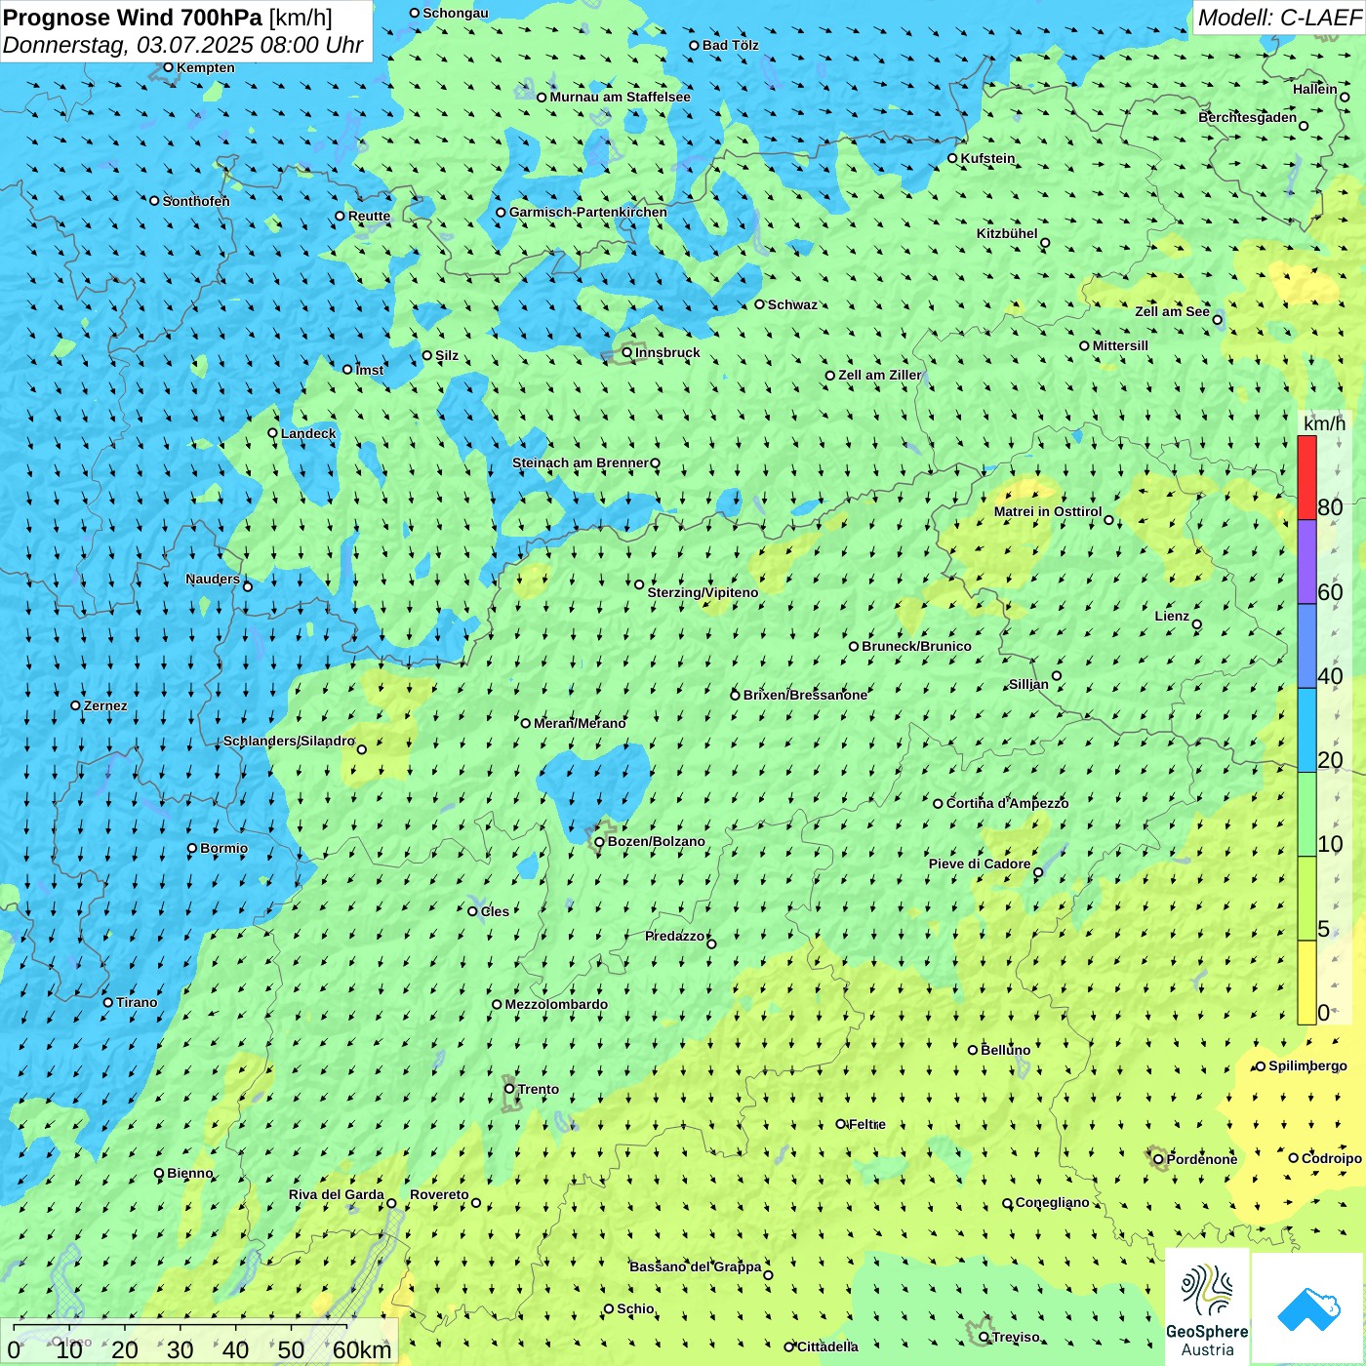Click the 'Imst' label
Screen dimensions: 1366x1366
point(369,370)
